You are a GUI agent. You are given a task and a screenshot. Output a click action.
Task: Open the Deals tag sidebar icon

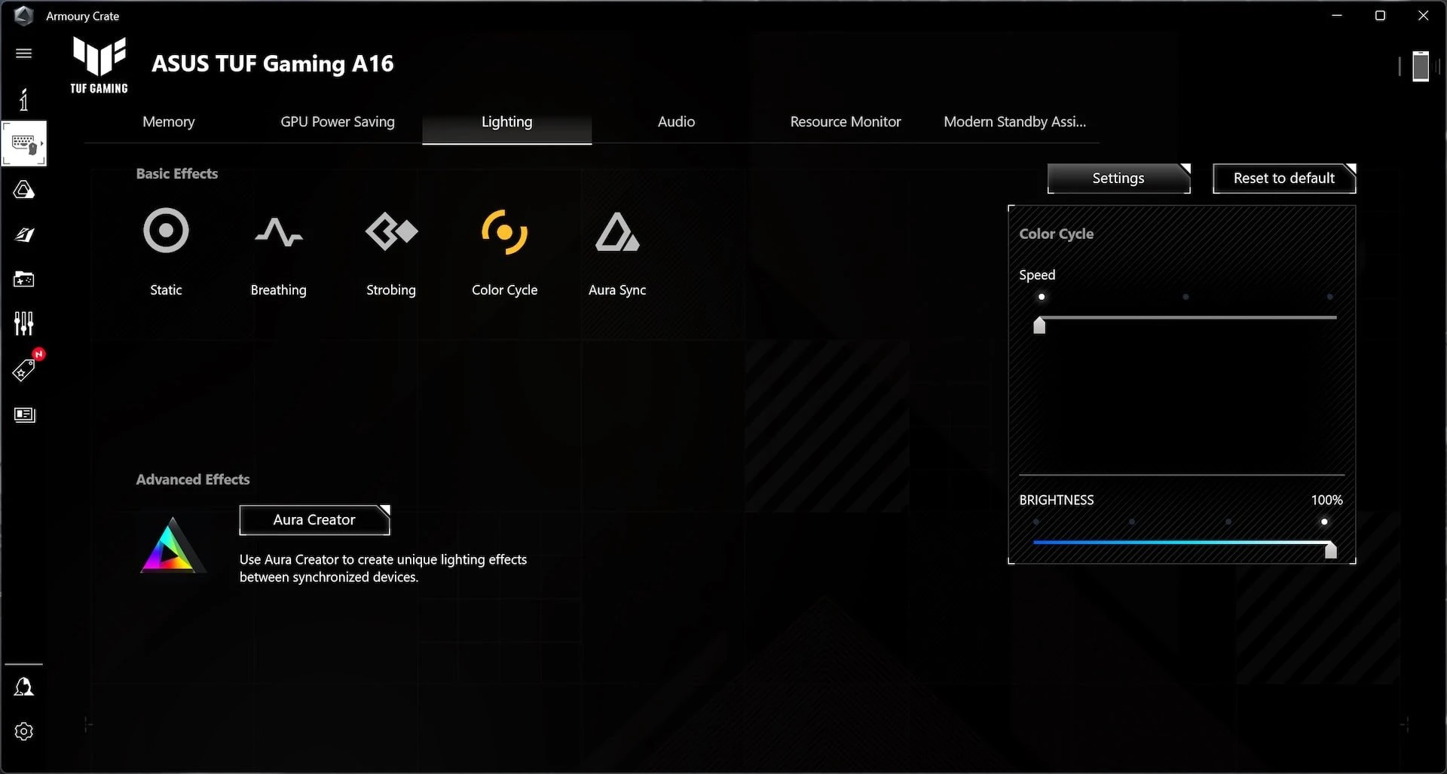point(23,370)
